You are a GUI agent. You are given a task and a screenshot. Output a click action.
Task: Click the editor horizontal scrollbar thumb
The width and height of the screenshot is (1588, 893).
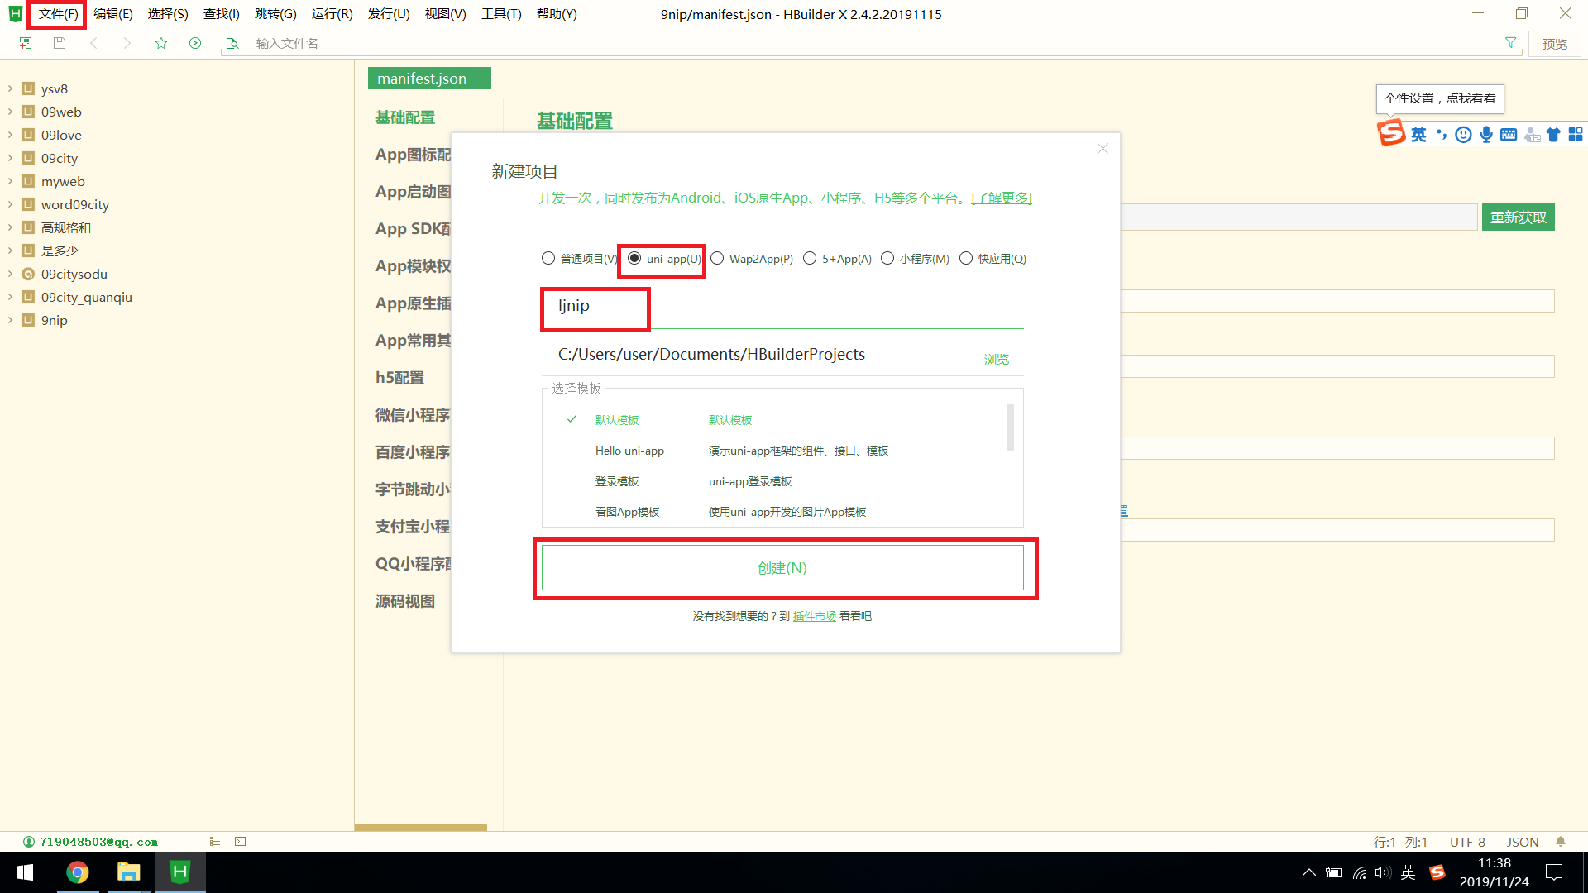421,827
